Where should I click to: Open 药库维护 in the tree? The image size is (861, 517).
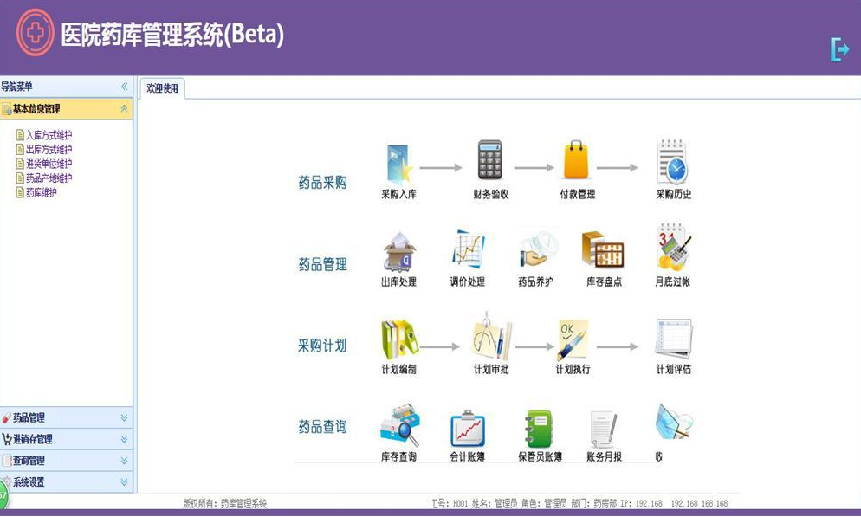pyautogui.click(x=42, y=192)
